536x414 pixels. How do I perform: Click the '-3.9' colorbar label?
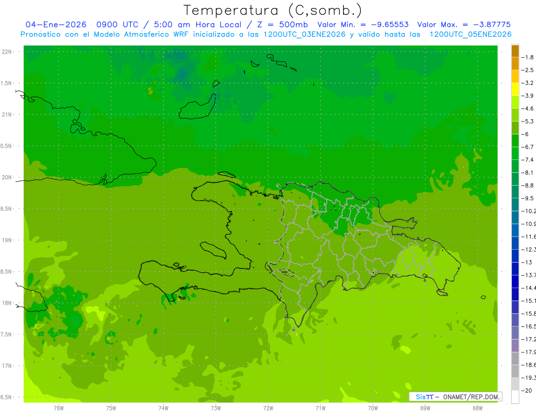[x=528, y=96]
